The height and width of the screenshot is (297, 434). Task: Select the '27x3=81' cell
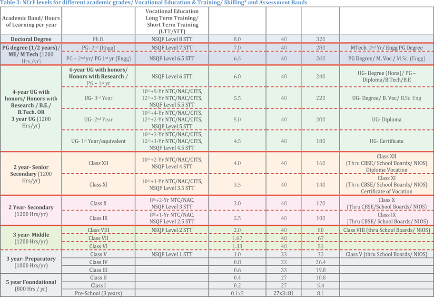click(x=284, y=293)
